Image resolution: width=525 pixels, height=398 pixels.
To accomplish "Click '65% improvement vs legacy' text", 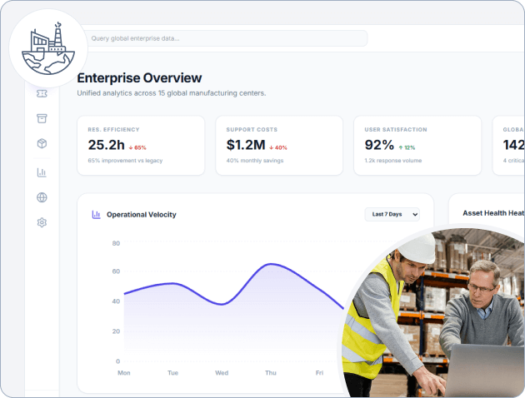I will coord(125,161).
